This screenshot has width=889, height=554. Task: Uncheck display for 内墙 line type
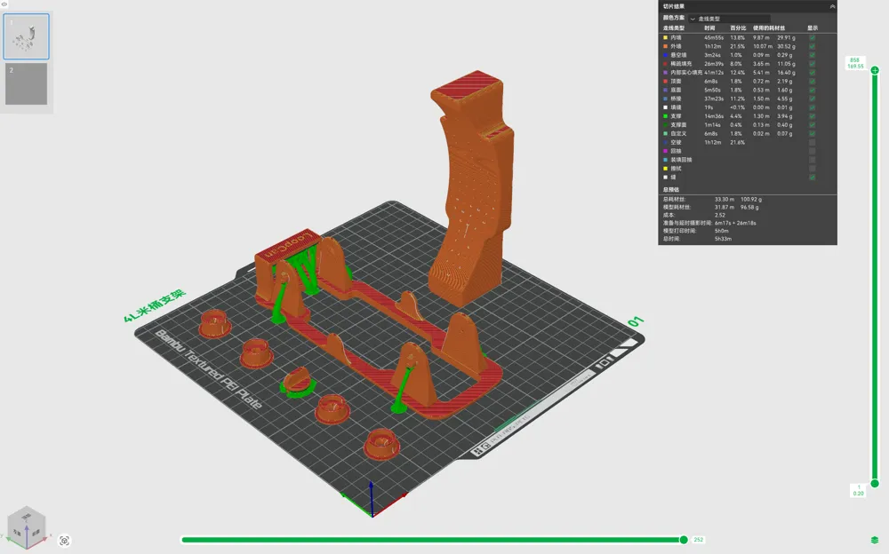coord(812,38)
